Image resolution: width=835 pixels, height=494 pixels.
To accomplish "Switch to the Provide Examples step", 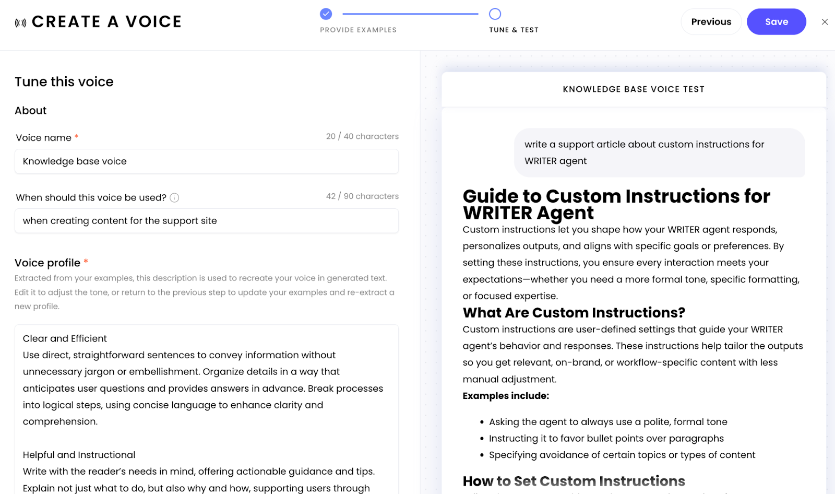I will tap(359, 30).
